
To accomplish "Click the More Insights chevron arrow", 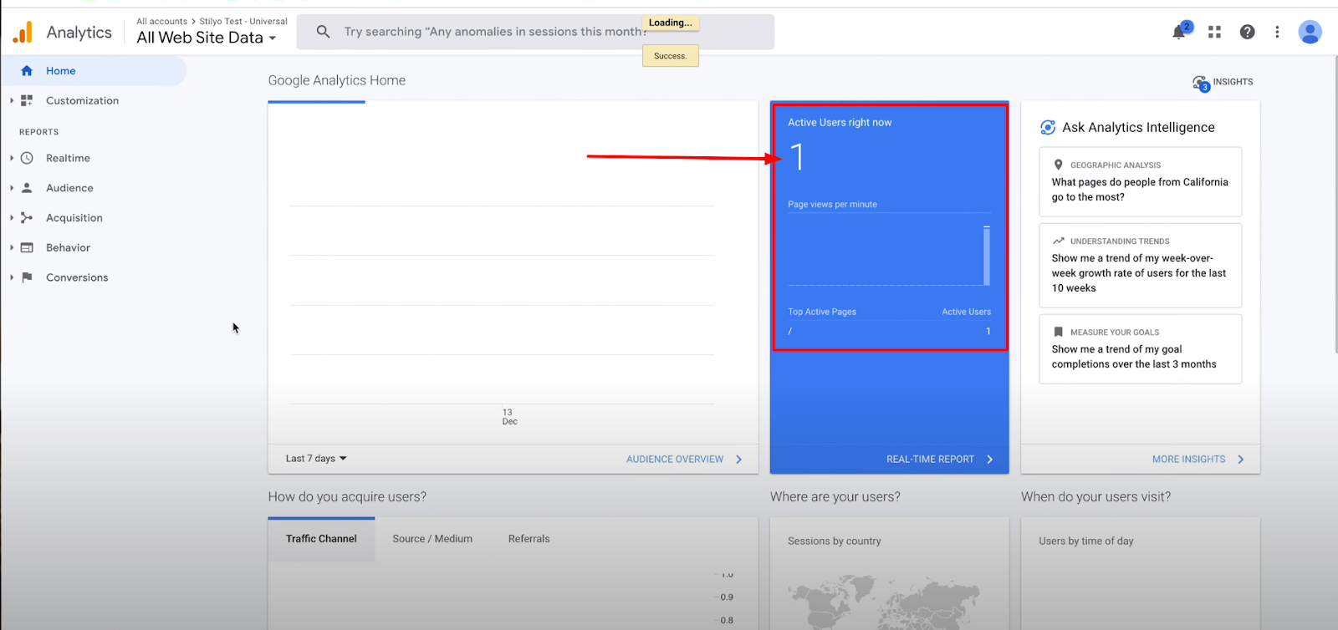I will click(x=1241, y=459).
